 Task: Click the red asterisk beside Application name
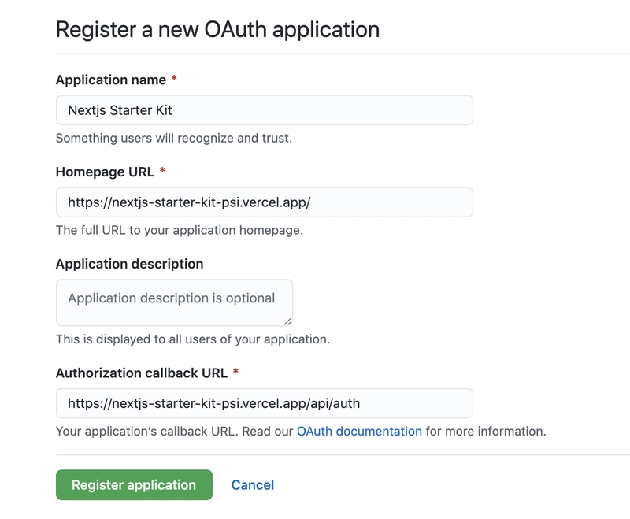click(x=174, y=78)
